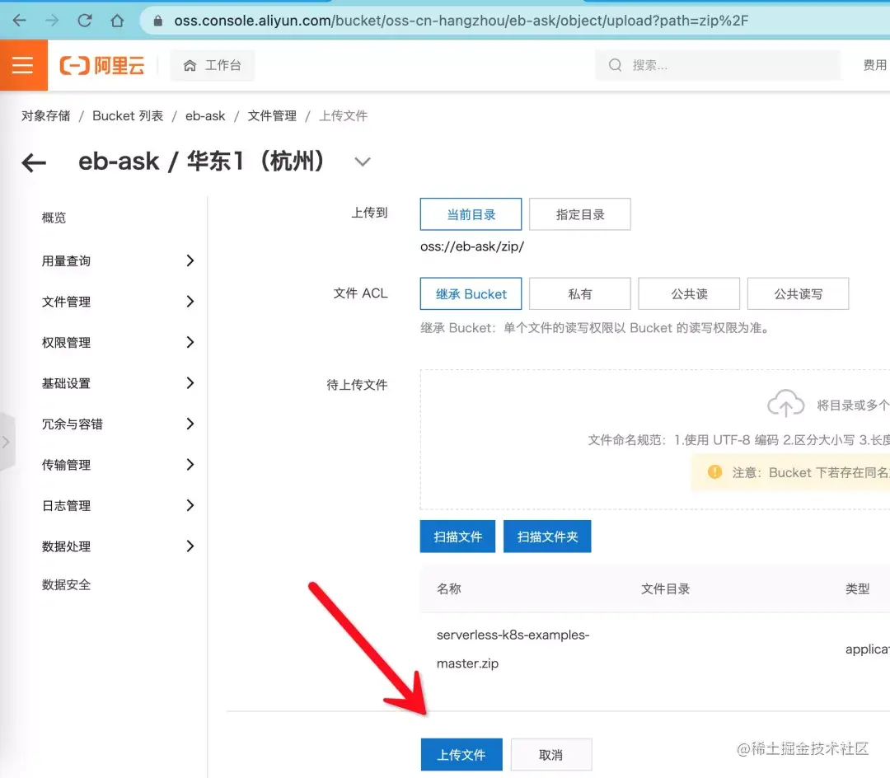
Task: Open the bucket switcher chevron next to 华东1（杭州）
Action: click(362, 162)
